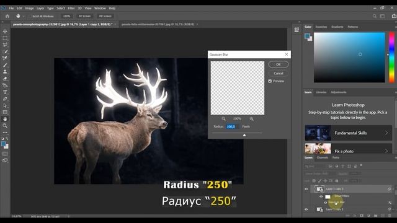Filter layers by smart objects icon
The image size is (397, 223).
[x=355, y=166]
